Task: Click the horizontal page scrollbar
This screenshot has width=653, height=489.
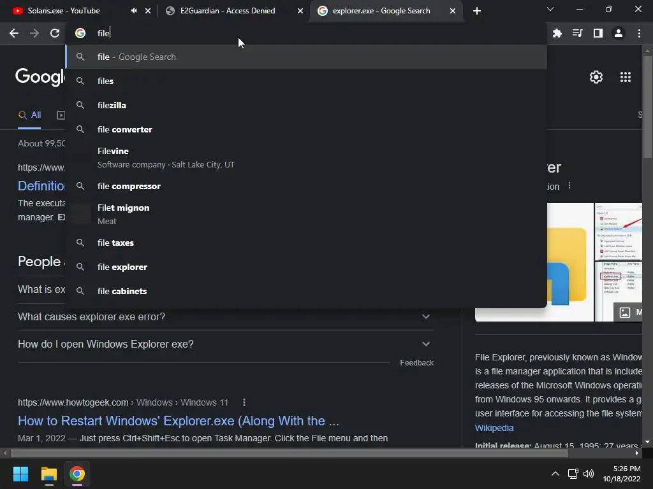Action: pyautogui.click(x=290, y=453)
